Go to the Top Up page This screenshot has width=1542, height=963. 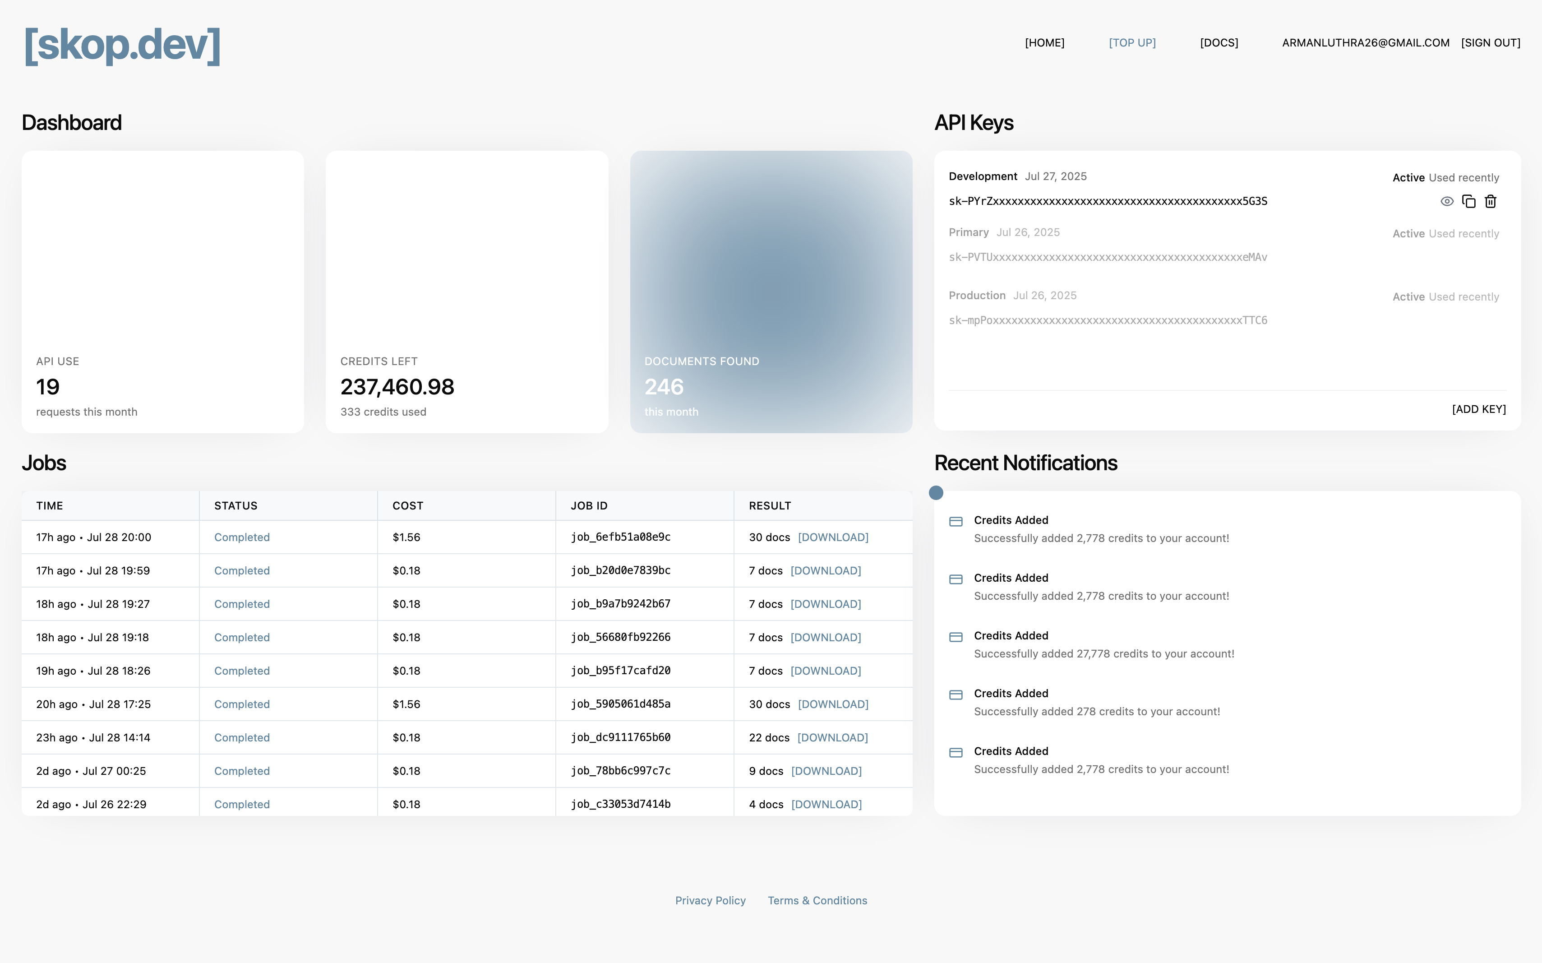pos(1132,43)
